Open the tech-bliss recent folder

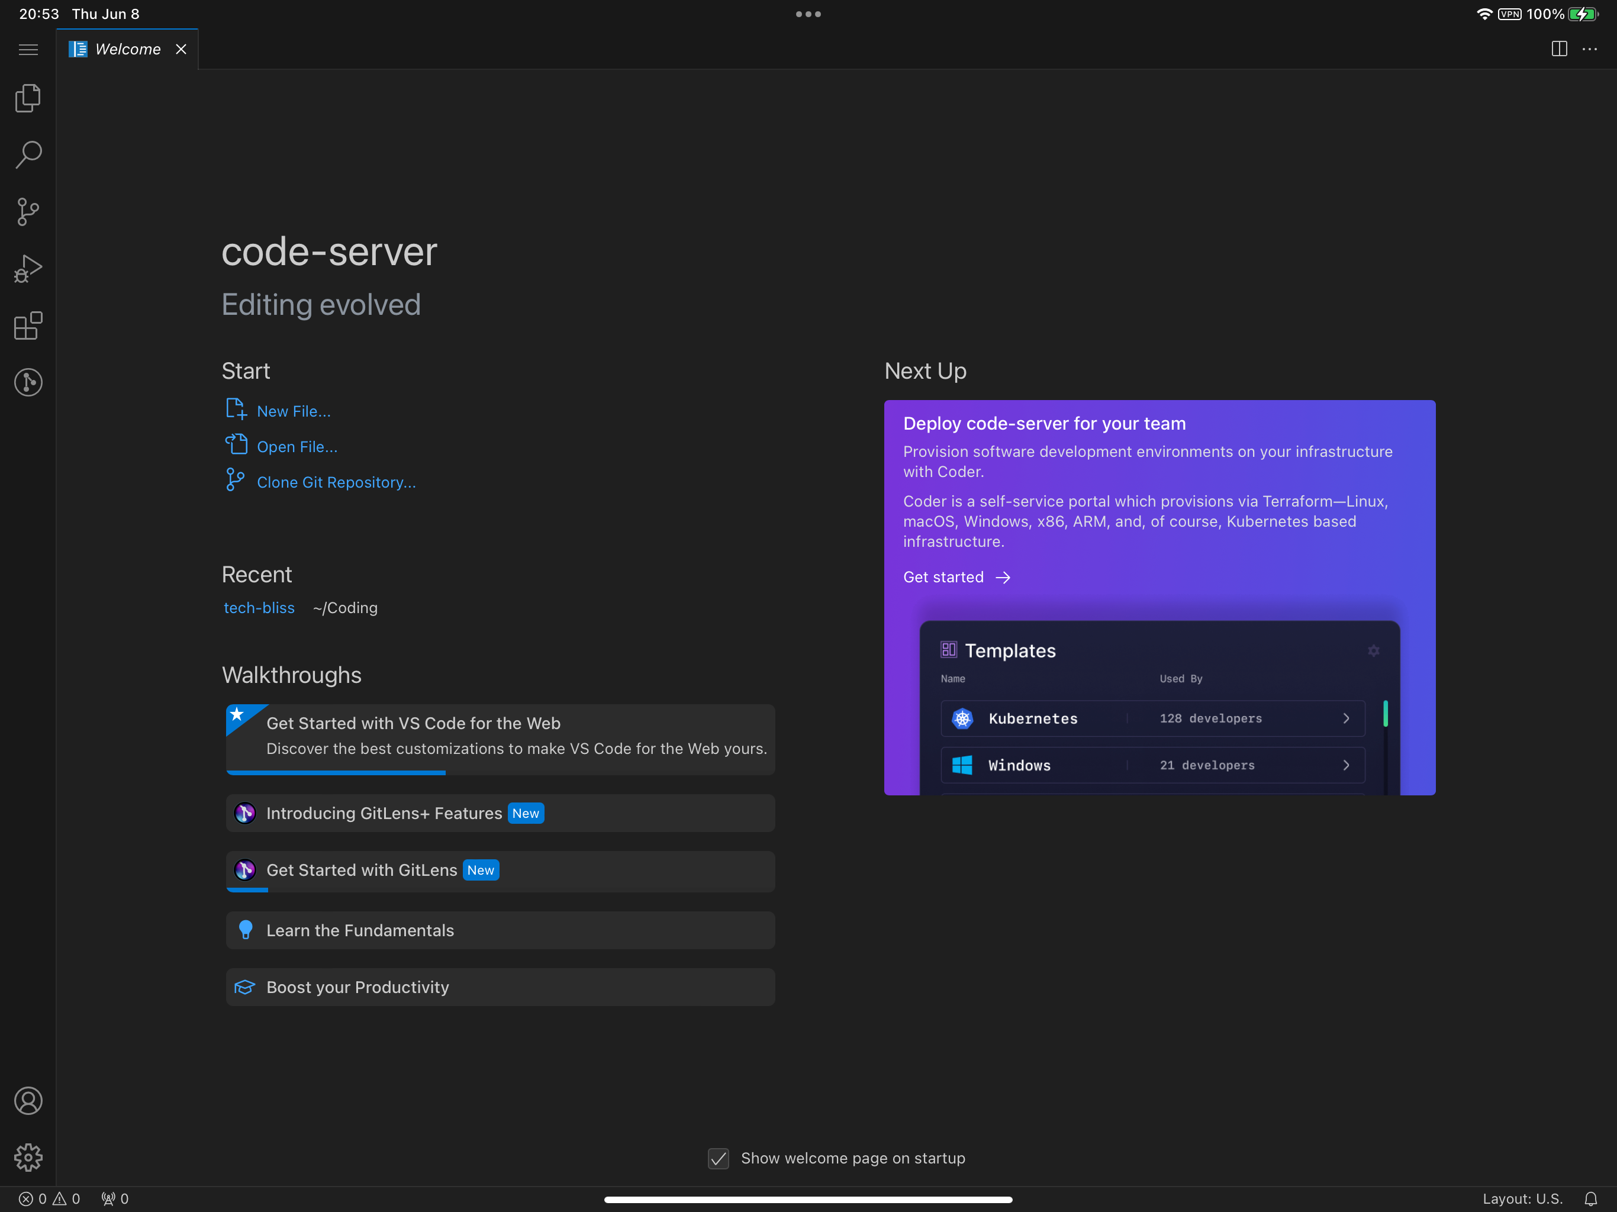coord(259,608)
